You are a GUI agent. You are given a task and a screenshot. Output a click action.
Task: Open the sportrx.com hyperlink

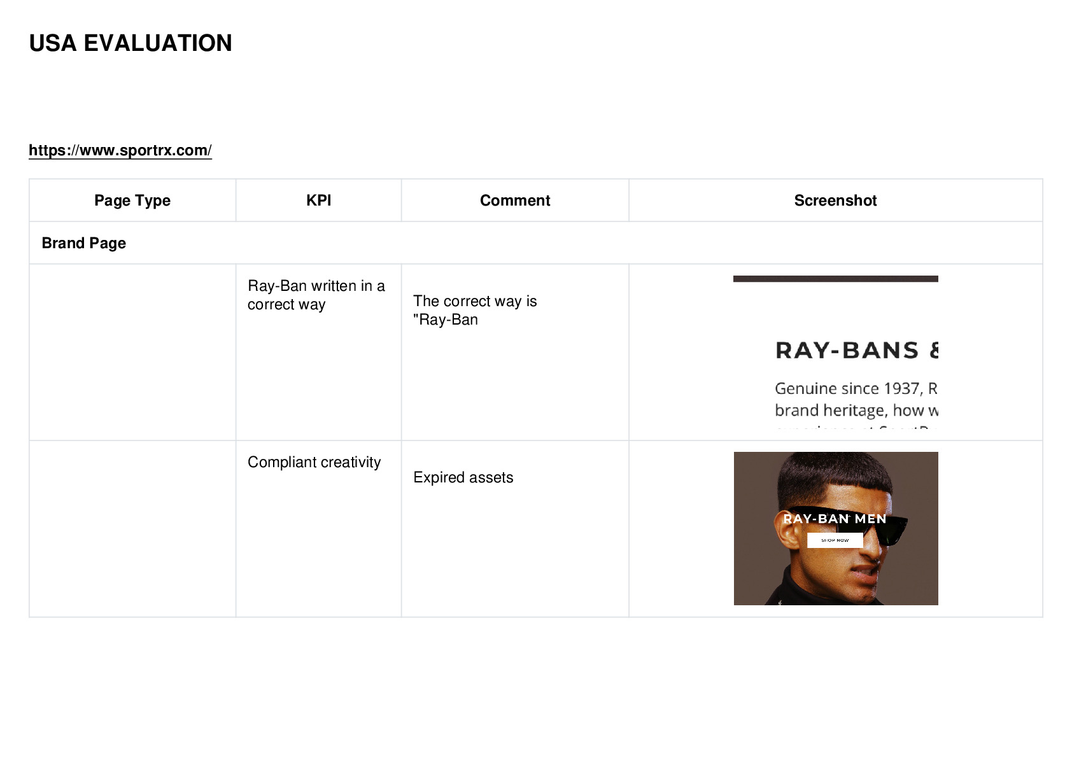pos(120,150)
